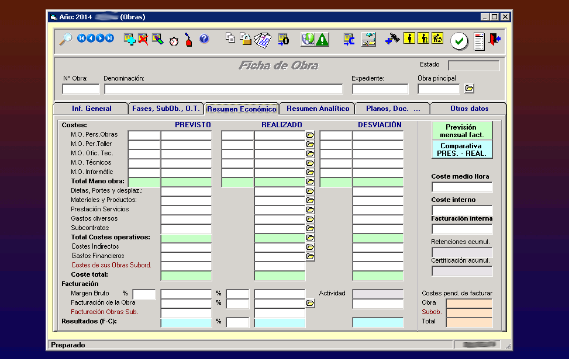Click the blue arrows transfer form icon
This screenshot has width=569, height=359.
pyautogui.click(x=349, y=40)
